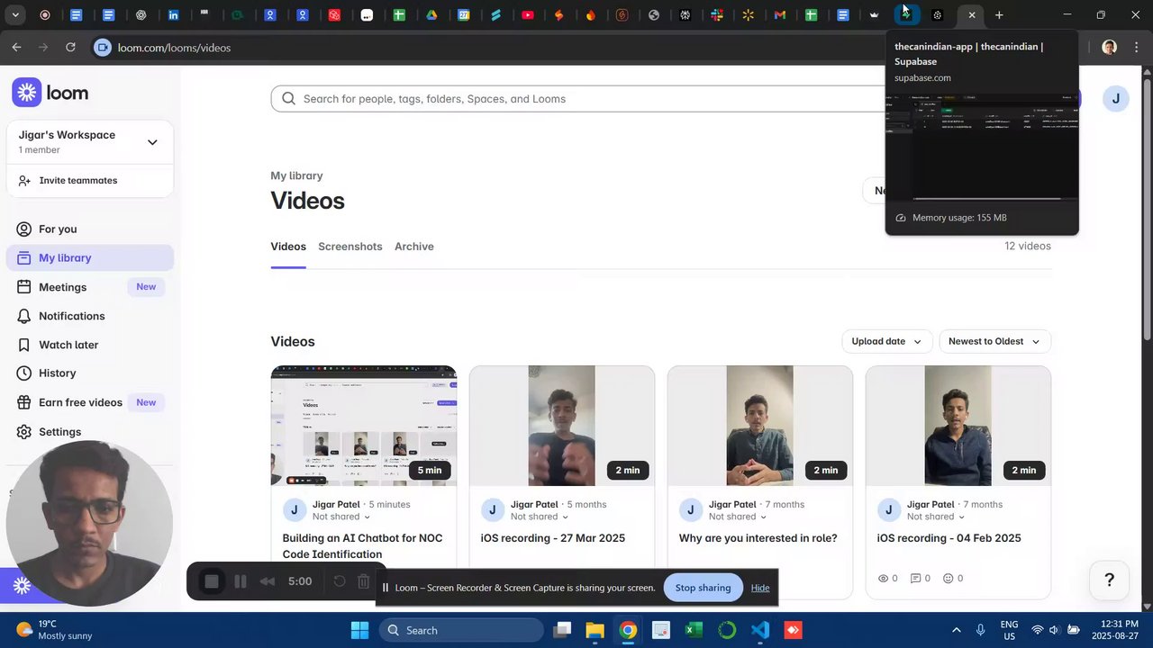The height and width of the screenshot is (648, 1153).
Task: Open the Windows Start menu
Action: tap(359, 630)
